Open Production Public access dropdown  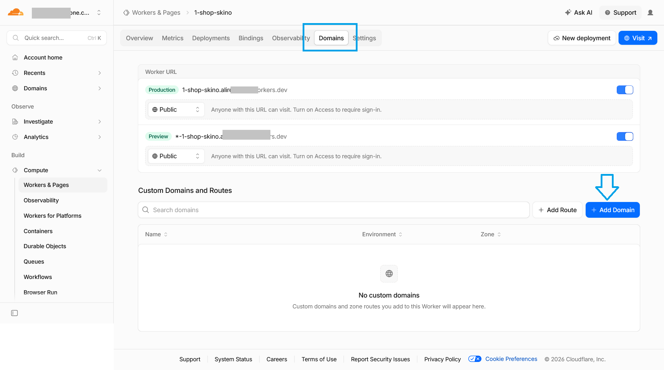tap(176, 110)
